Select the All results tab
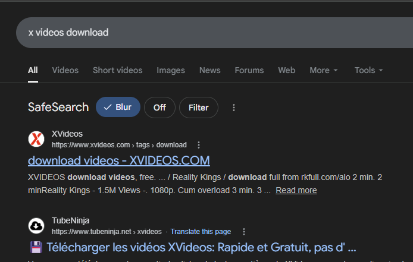 [x=33, y=70]
